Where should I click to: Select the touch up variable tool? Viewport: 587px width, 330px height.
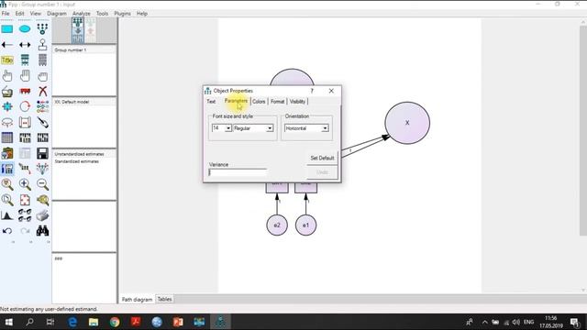42,122
